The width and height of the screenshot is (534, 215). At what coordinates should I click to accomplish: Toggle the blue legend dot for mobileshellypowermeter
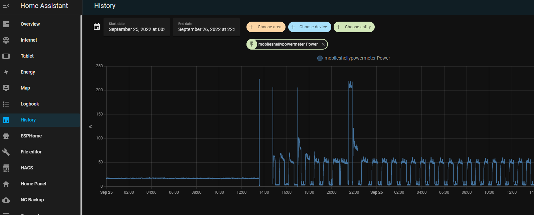coord(320,58)
